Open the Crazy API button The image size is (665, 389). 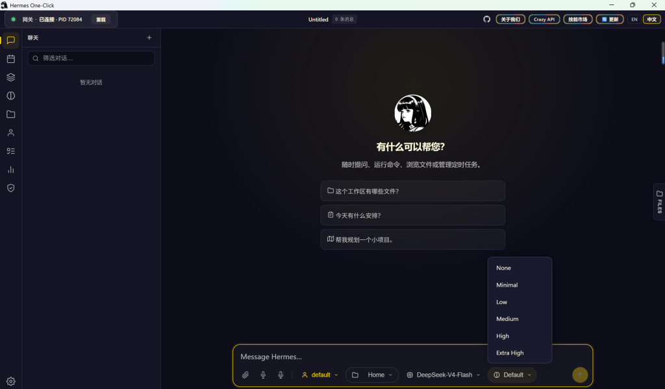544,19
